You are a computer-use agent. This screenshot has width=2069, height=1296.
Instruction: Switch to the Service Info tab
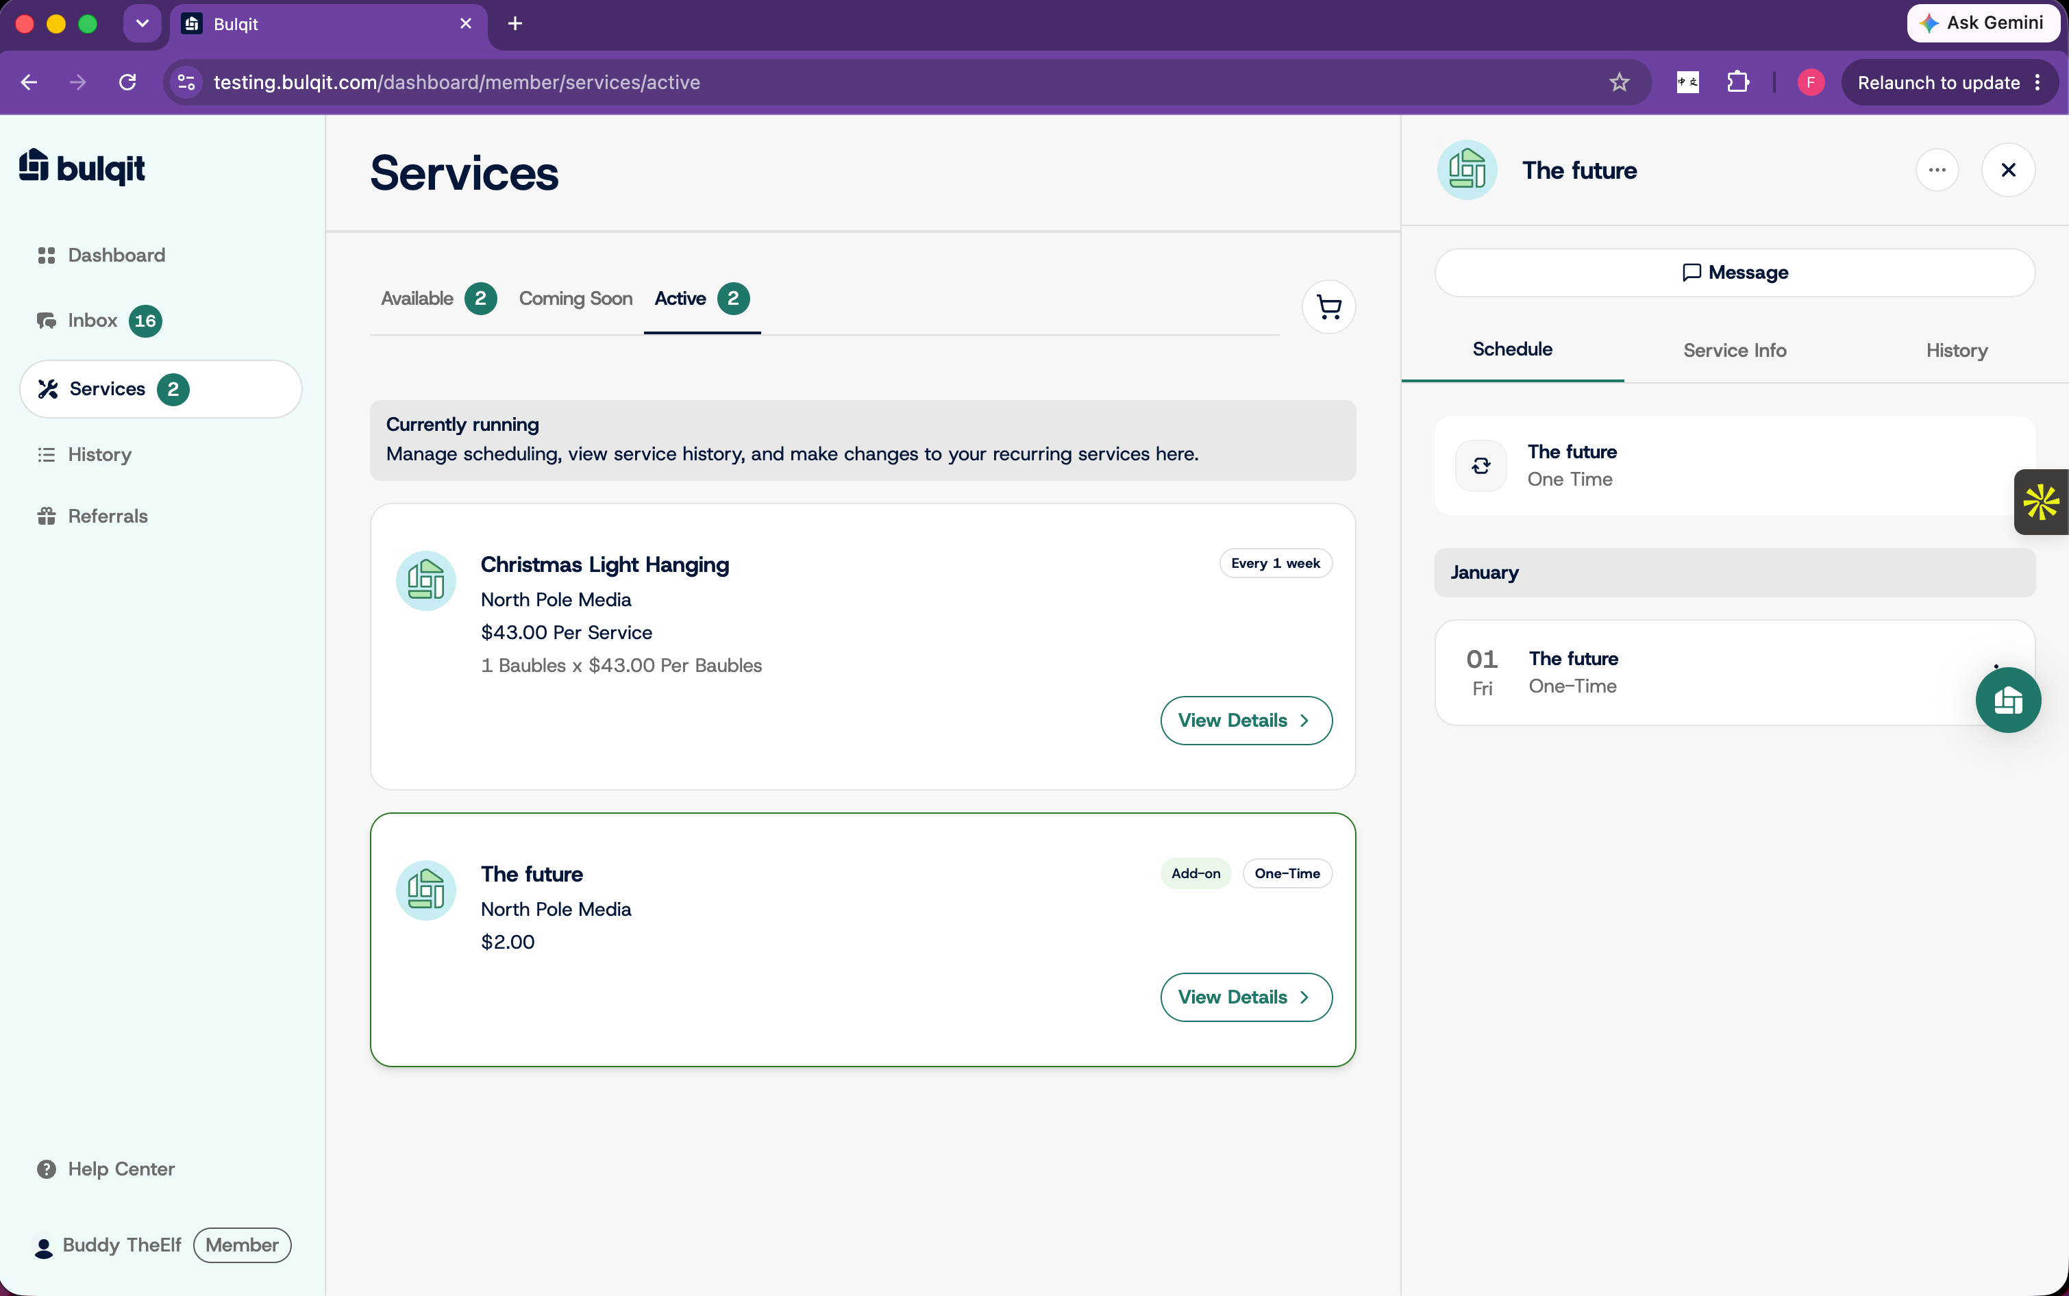1734,350
